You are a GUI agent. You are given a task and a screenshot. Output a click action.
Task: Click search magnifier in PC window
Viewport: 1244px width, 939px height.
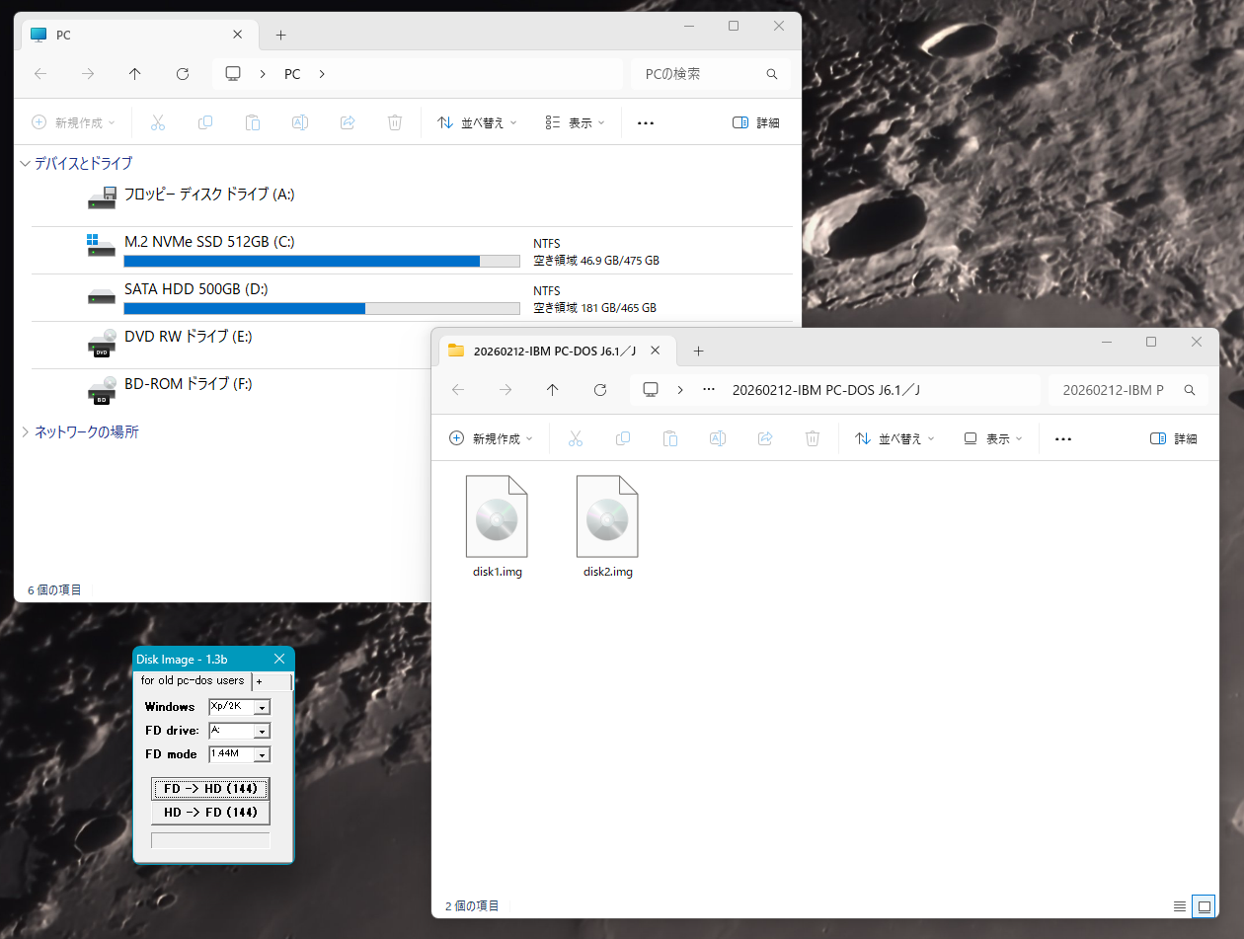click(x=772, y=74)
